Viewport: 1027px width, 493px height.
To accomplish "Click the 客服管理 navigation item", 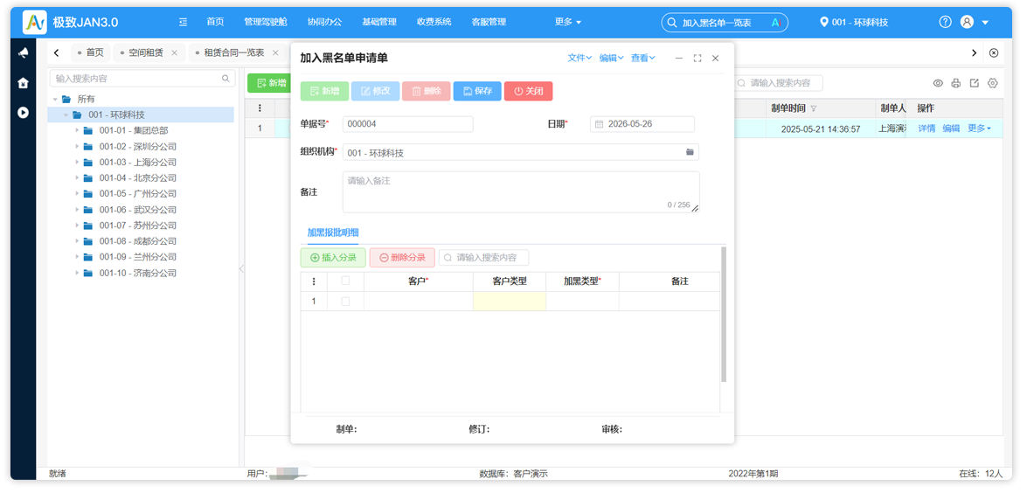I will coord(489,22).
